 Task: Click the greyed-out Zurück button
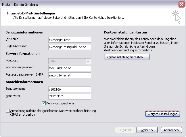point(125,130)
